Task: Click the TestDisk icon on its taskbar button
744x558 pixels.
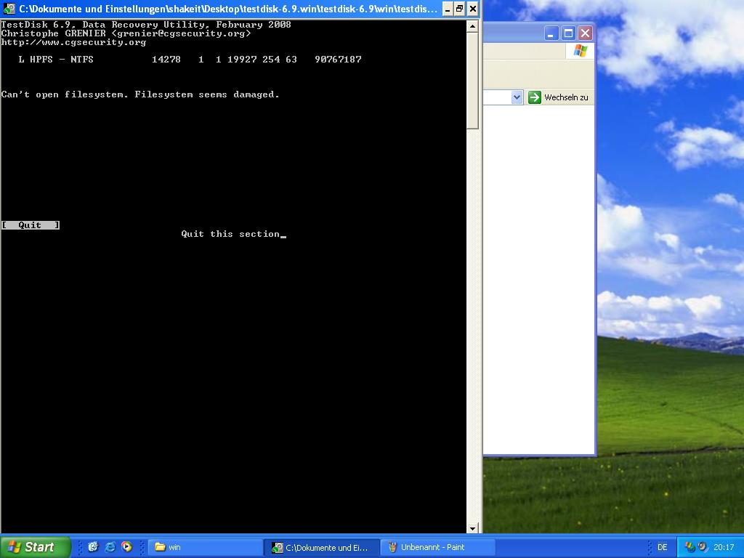Action: click(x=277, y=548)
